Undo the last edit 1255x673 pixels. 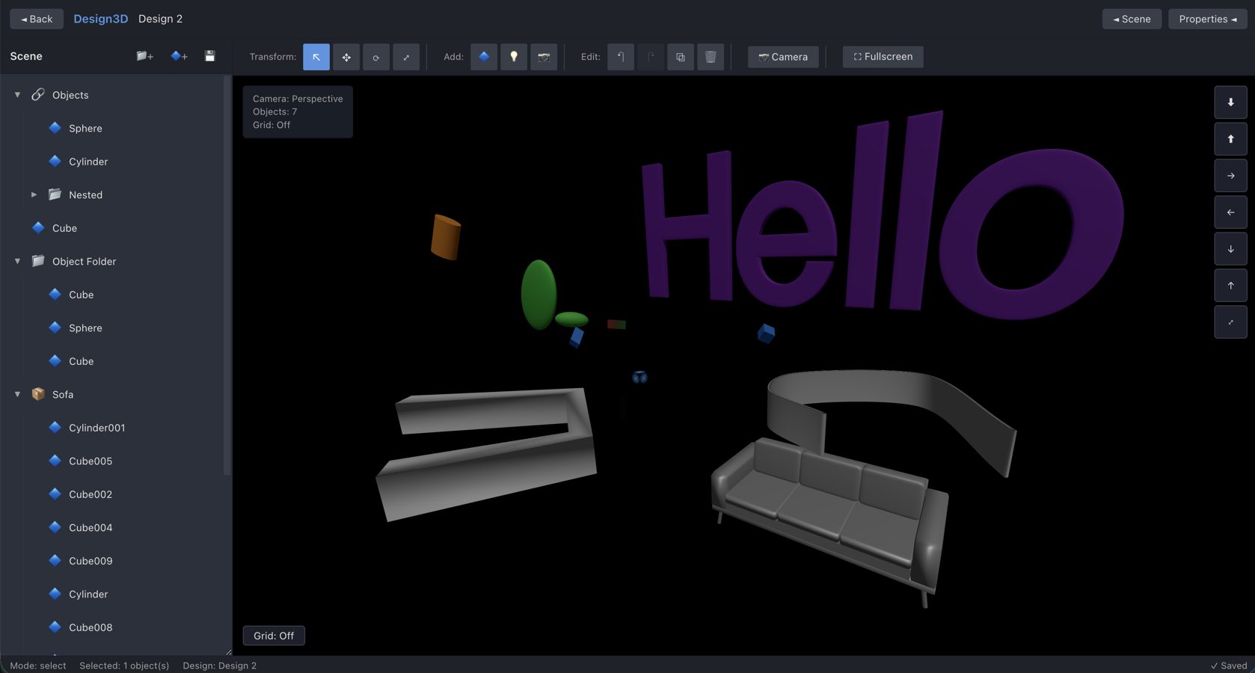tap(620, 57)
